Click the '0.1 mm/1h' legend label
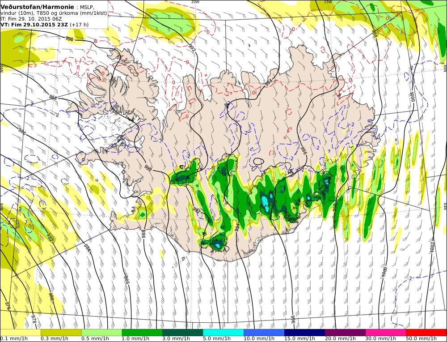The image size is (447, 342). pyautogui.click(x=14, y=339)
